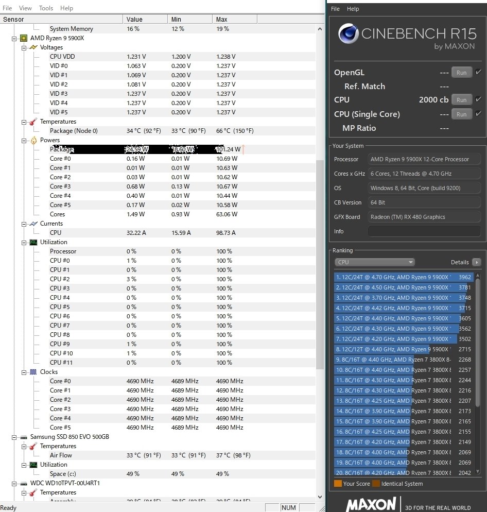Collapse the CPU Utilization tree node
The image size is (487, 512).
pyautogui.click(x=24, y=243)
